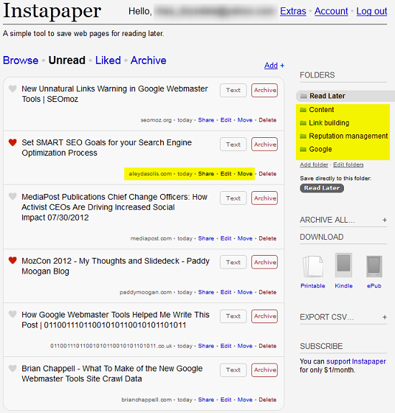Switch to the Liked tab

pyautogui.click(x=108, y=60)
